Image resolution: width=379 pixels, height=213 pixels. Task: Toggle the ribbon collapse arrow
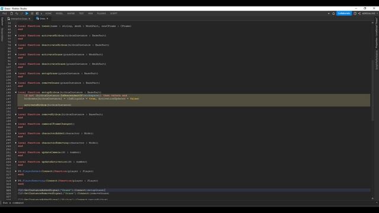tap(329, 14)
